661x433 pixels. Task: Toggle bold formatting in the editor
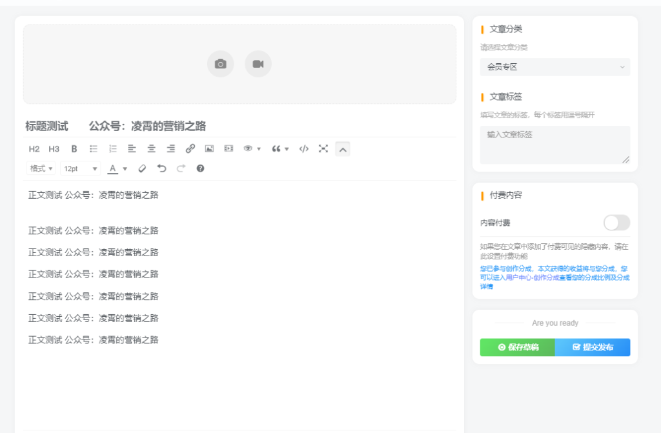(x=74, y=148)
